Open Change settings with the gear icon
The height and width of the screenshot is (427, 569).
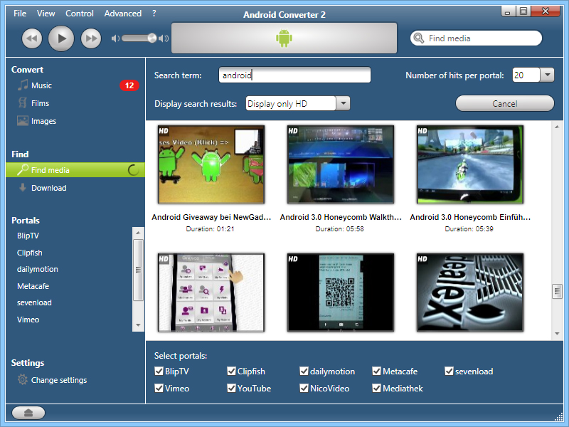pos(58,380)
